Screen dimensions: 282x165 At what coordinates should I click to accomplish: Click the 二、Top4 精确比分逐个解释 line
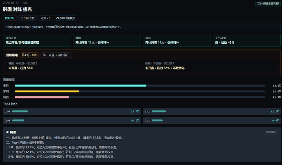[25, 143]
